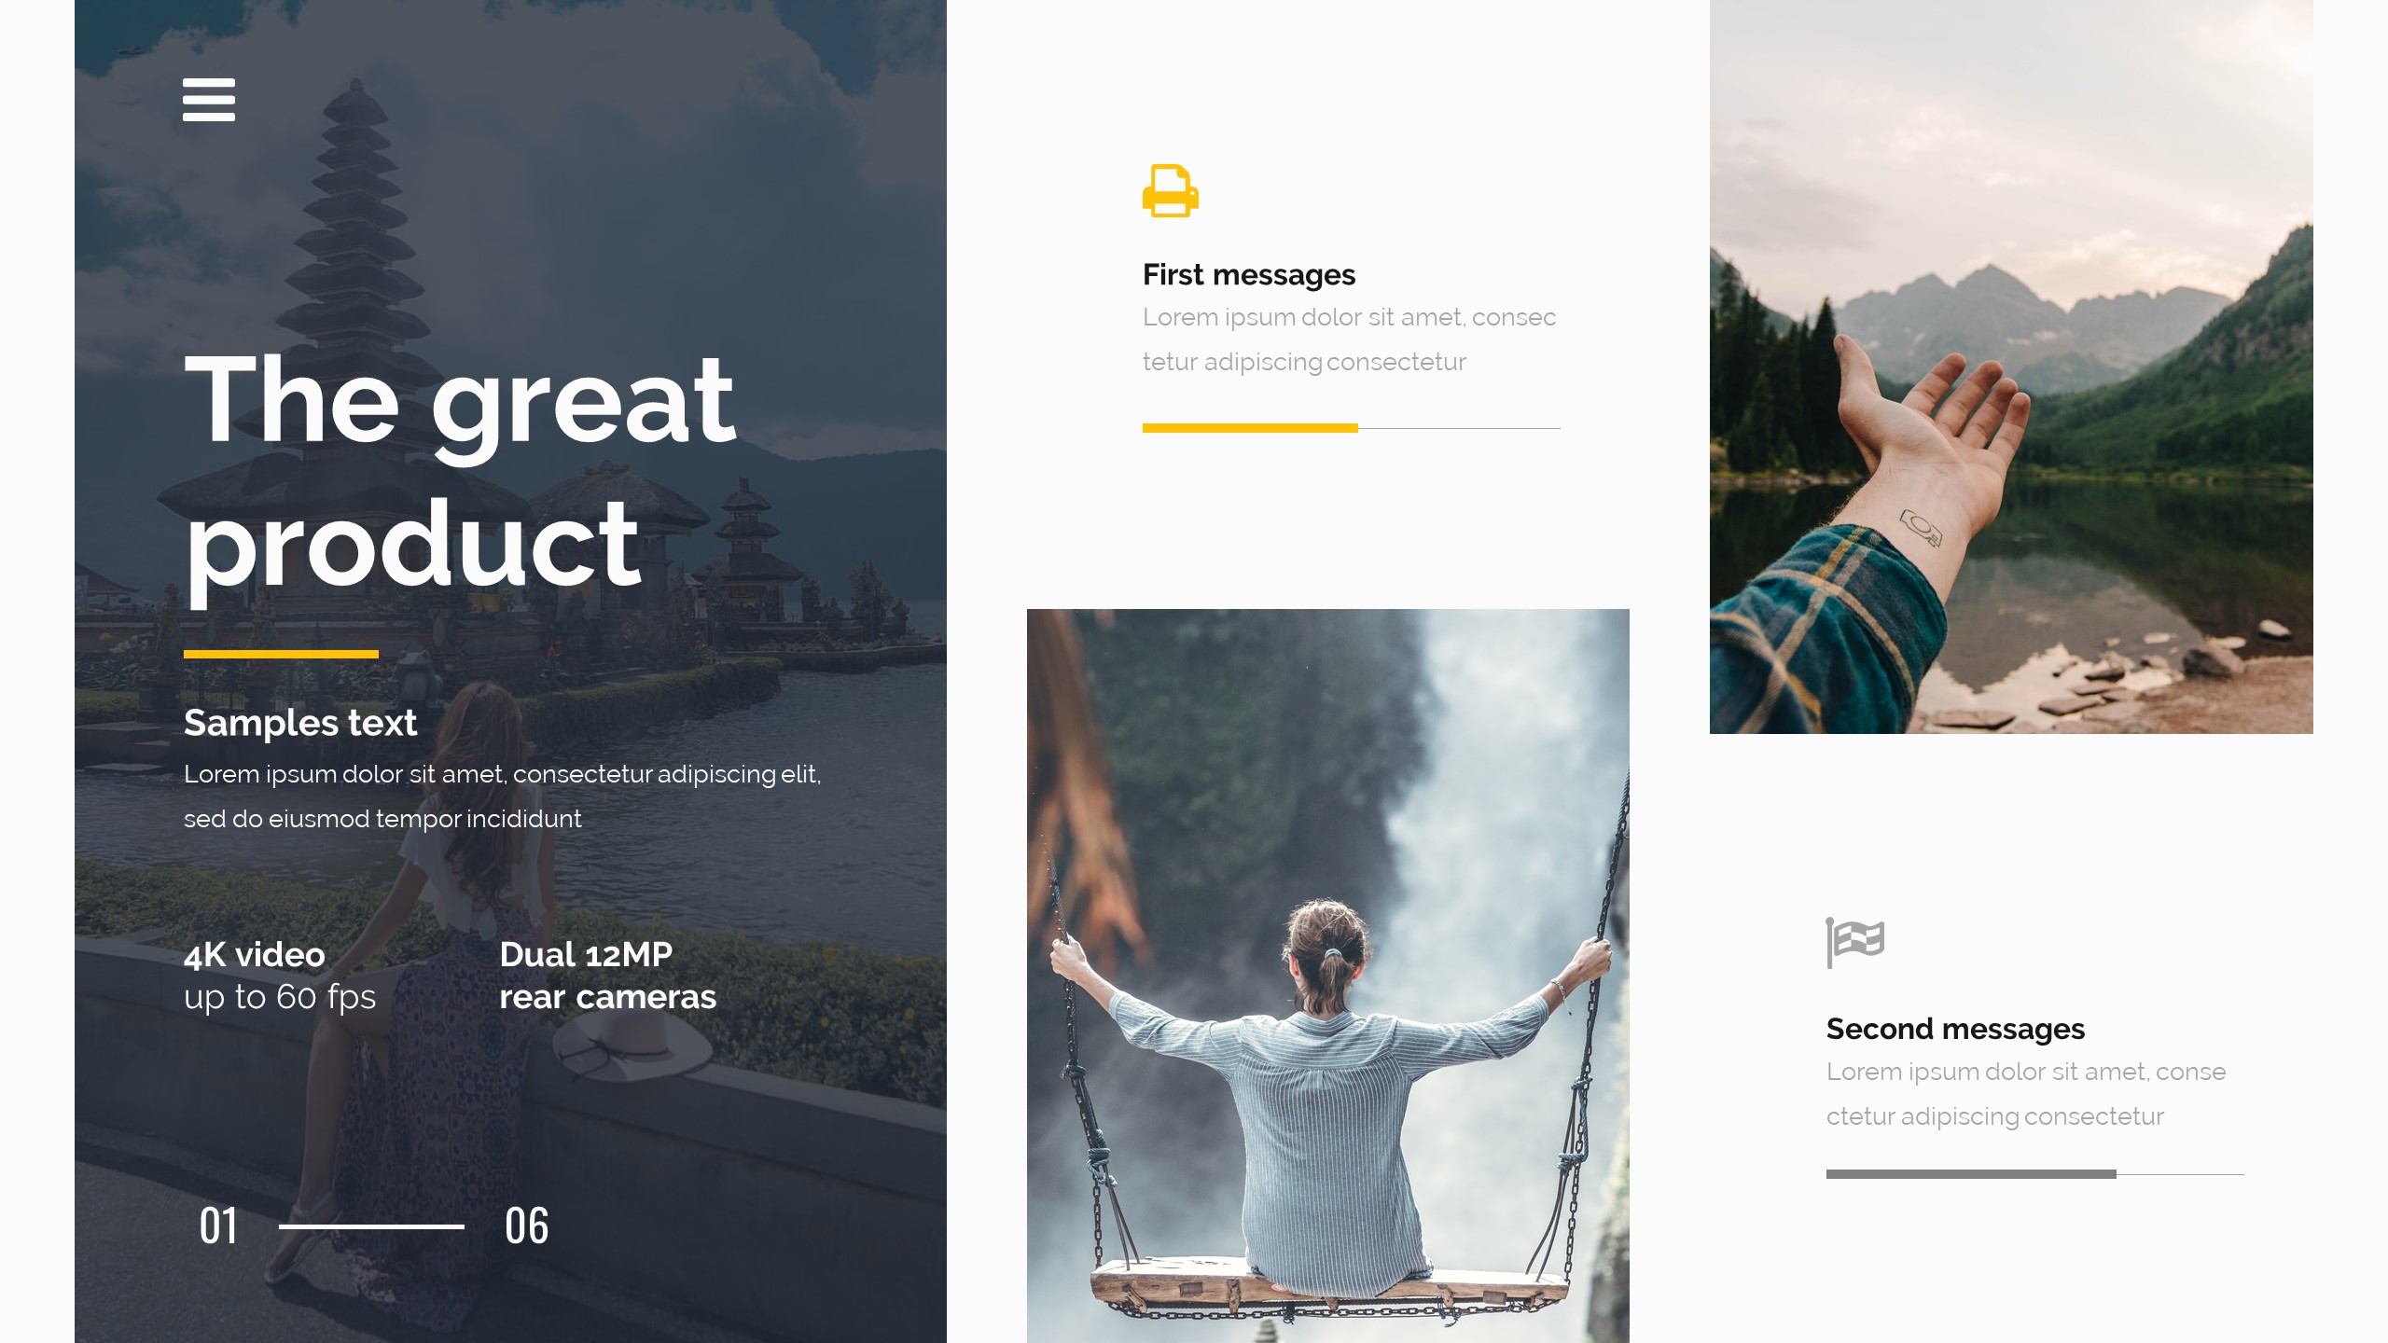This screenshot has width=2388, height=1343.
Task: Click the yellow printer icon
Action: [x=1171, y=191]
